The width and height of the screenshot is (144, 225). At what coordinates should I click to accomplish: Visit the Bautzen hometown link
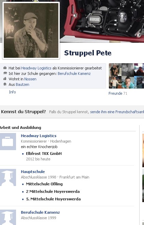click(23, 84)
